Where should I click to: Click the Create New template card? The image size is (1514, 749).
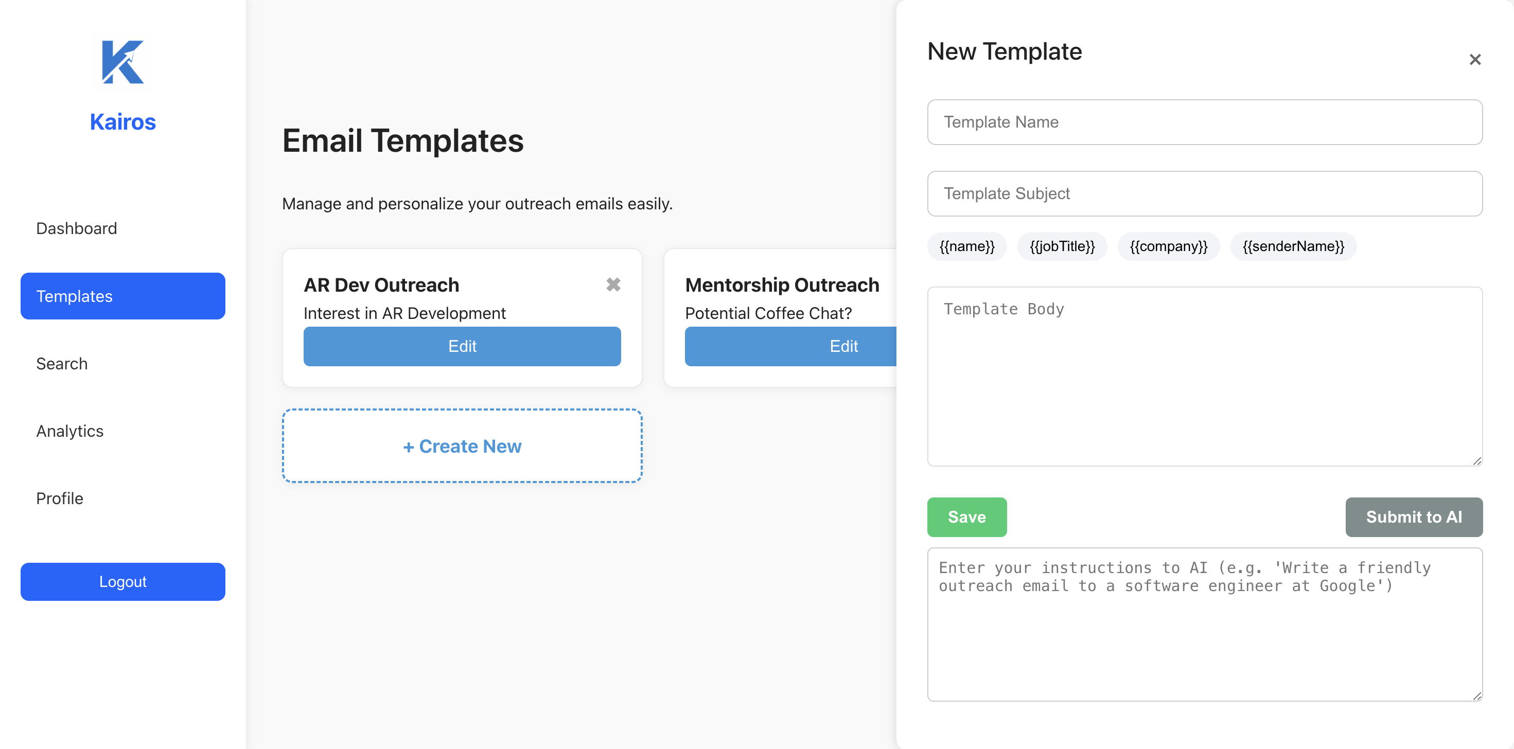[x=462, y=447]
